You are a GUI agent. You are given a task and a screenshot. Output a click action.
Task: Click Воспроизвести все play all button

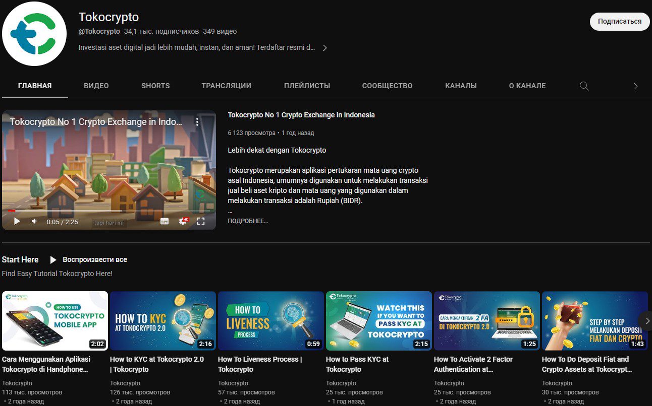pyautogui.click(x=88, y=260)
